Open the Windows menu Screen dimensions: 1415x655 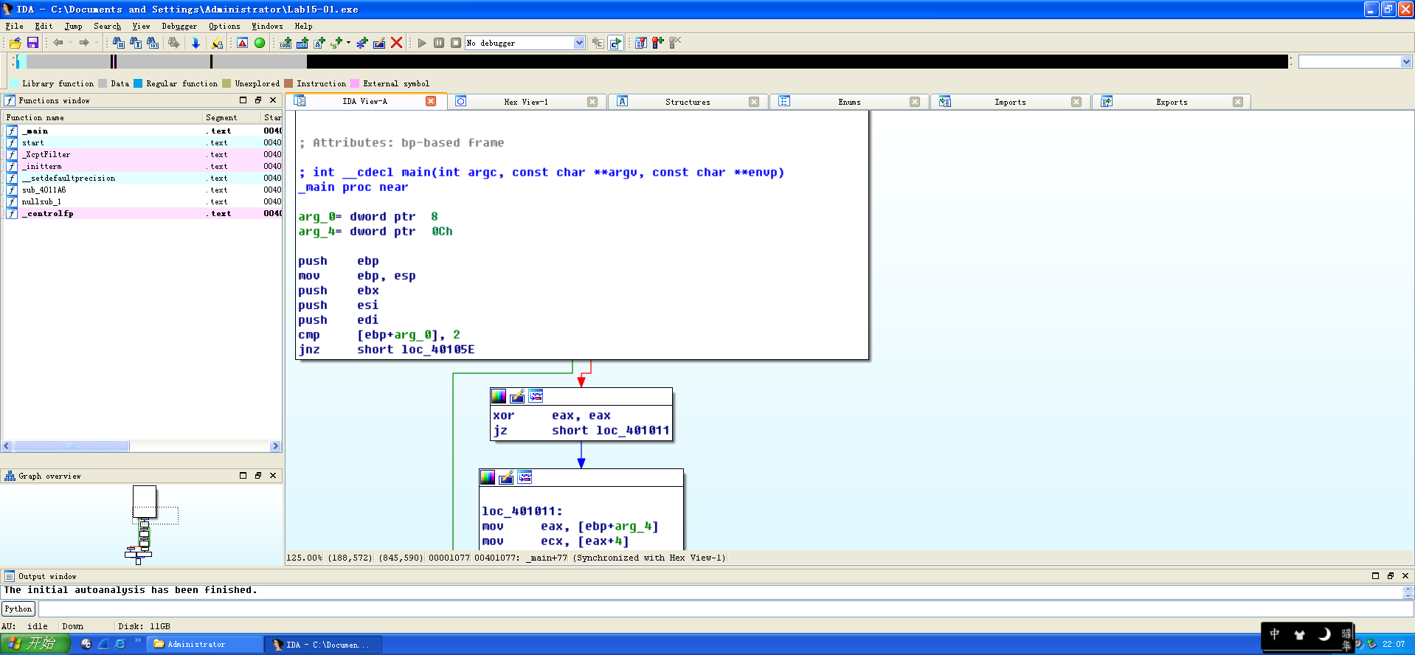coord(267,26)
